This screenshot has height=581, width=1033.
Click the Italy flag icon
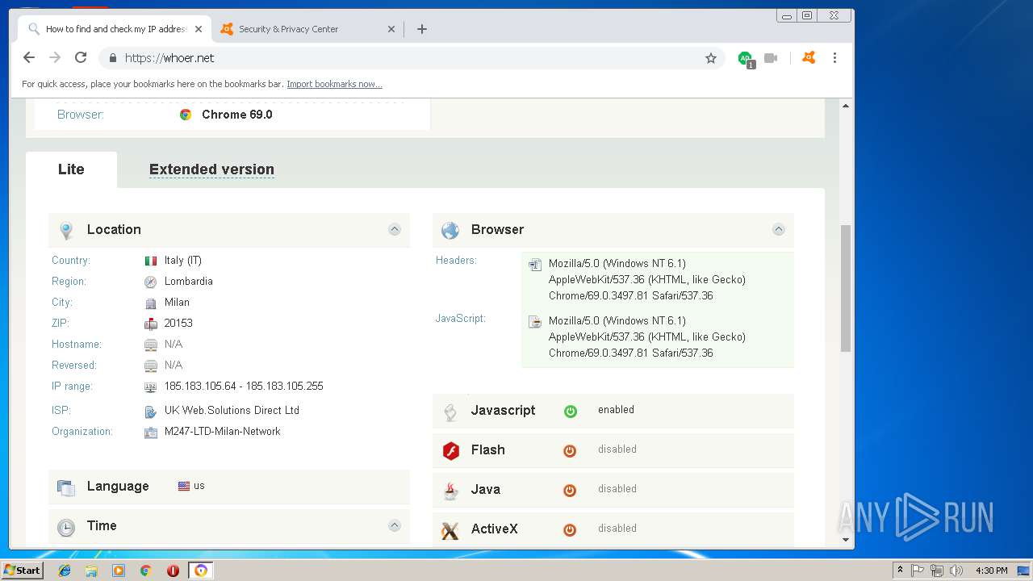tap(151, 261)
